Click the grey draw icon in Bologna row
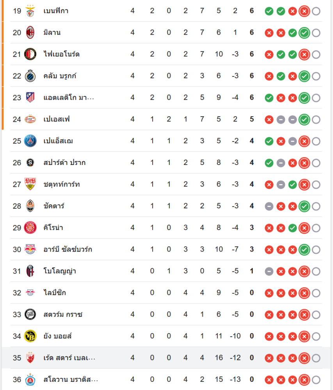 [x=269, y=271]
